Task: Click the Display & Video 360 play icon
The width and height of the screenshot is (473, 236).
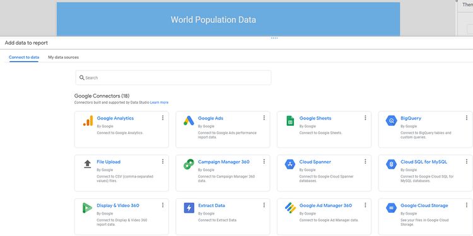Action: coord(87,208)
